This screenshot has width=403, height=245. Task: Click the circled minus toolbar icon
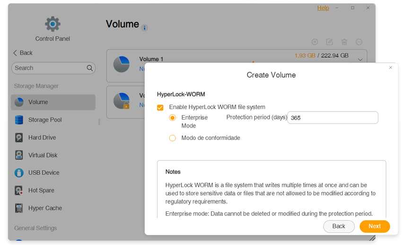[x=359, y=42]
